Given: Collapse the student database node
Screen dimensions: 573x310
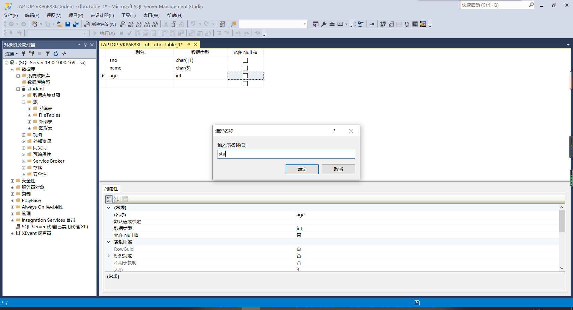Looking at the screenshot, I should tap(18, 89).
